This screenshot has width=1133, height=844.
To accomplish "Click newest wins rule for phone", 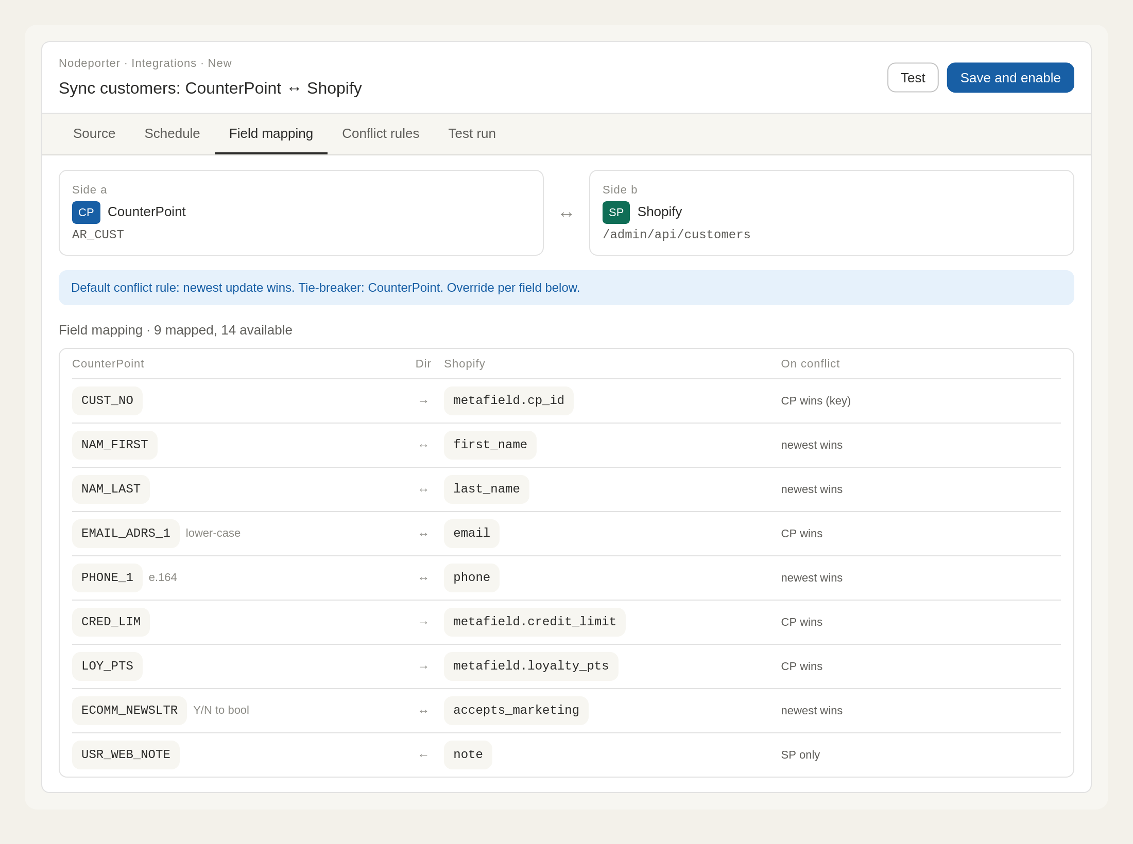I will [x=812, y=578].
